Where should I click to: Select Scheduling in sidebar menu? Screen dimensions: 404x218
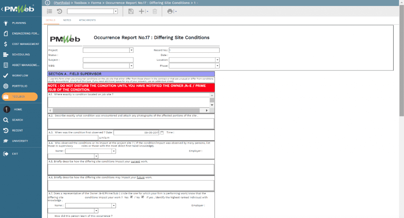point(21,54)
